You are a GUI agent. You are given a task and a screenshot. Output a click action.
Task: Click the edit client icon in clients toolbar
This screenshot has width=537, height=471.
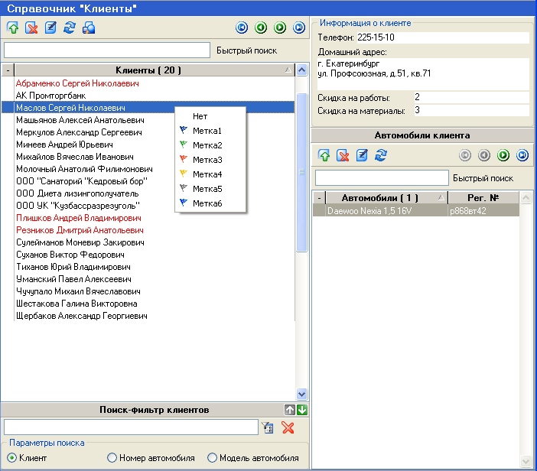pos(51,28)
